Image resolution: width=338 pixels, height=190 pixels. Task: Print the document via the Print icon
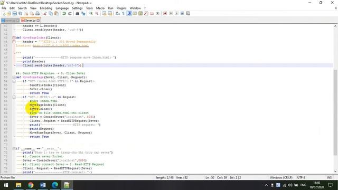coord(37,13)
